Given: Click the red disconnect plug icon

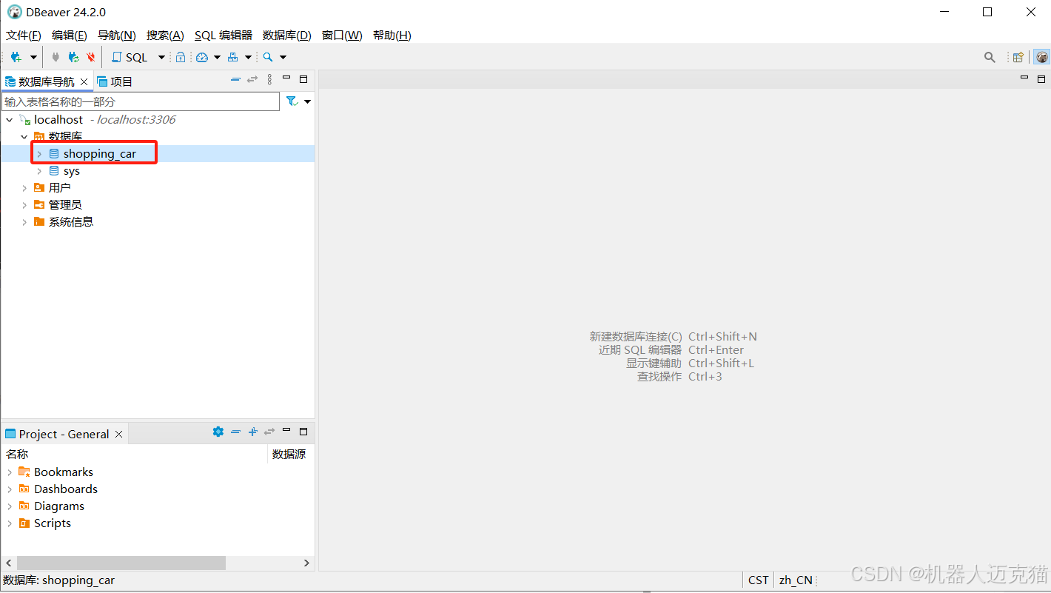Looking at the screenshot, I should [x=91, y=57].
